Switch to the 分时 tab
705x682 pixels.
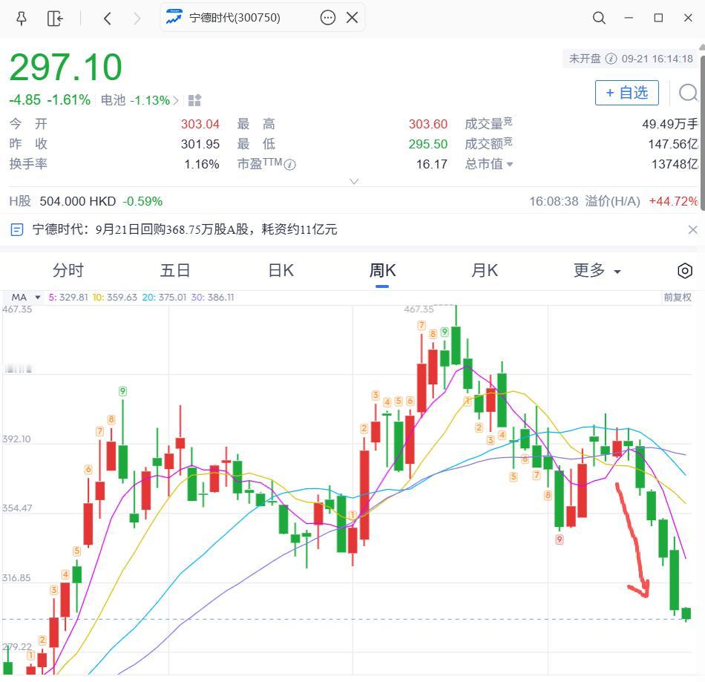click(x=68, y=271)
